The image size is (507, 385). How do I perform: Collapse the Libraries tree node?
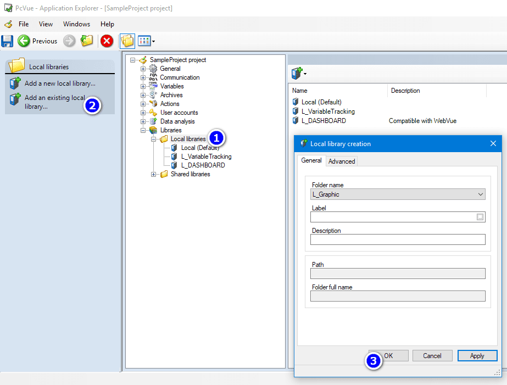point(143,130)
